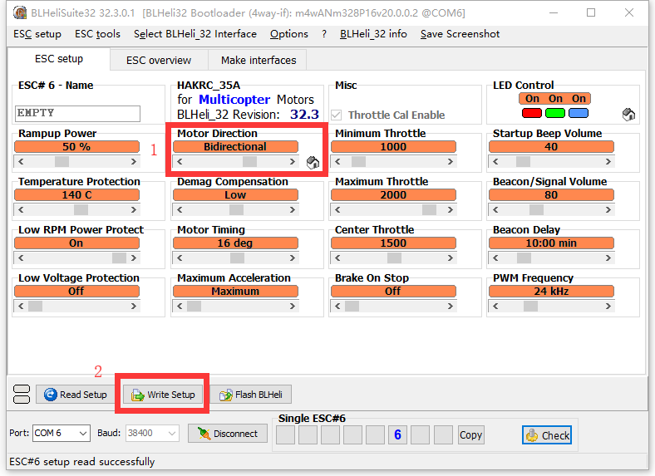Screen dimensions: 655x476
Task: Open the ESC setup menu
Action: coord(37,34)
